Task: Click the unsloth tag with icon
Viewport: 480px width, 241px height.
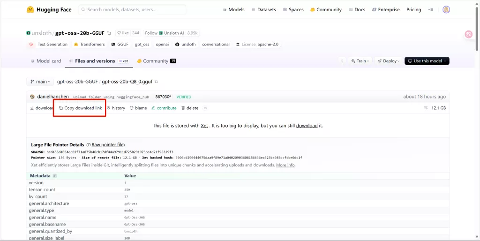Action: [185, 45]
